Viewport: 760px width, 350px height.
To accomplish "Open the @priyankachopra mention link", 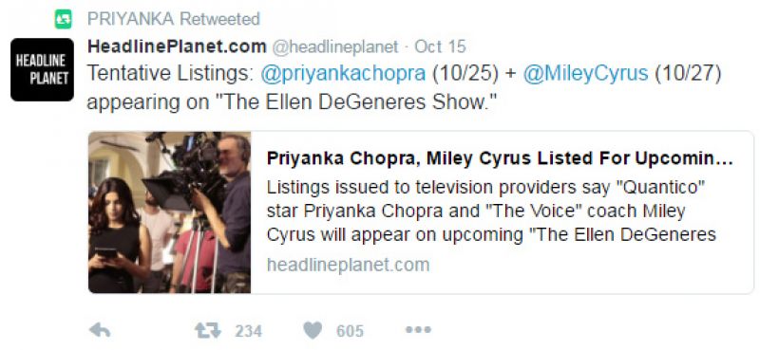I will (343, 74).
